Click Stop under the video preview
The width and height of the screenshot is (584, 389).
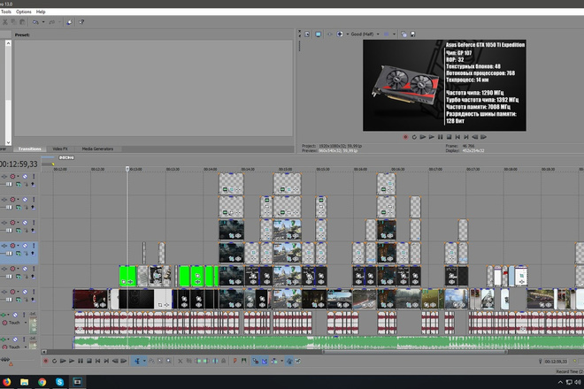[x=449, y=137]
